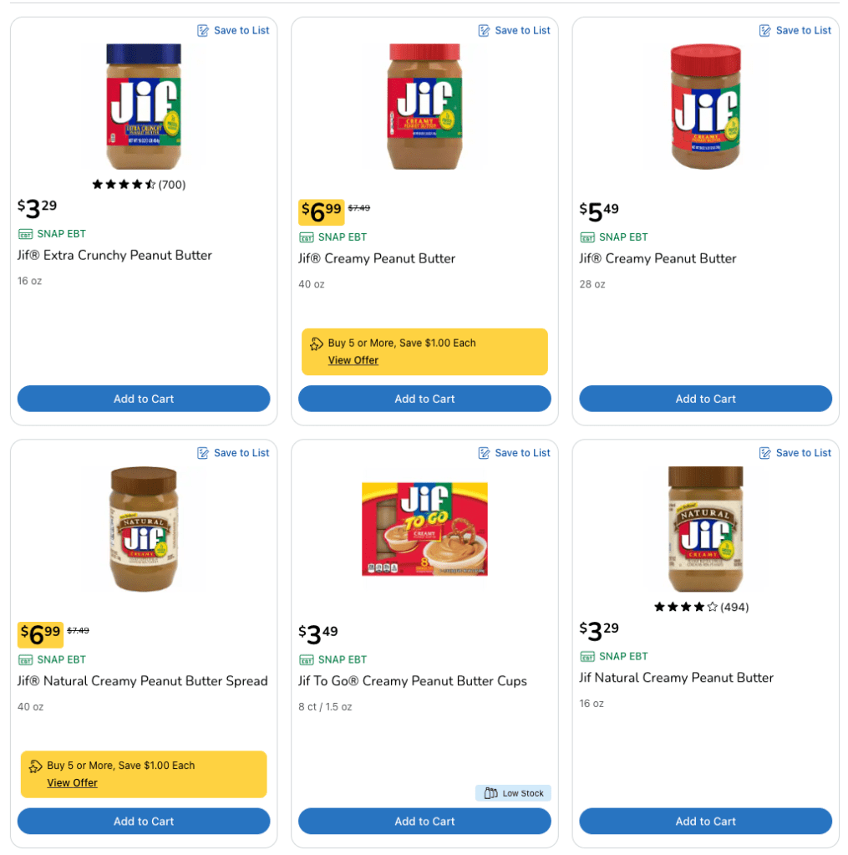Click Save to List icon on Jif To Go cups
Image resolution: width=848 pixels, height=855 pixels.
pyautogui.click(x=484, y=453)
